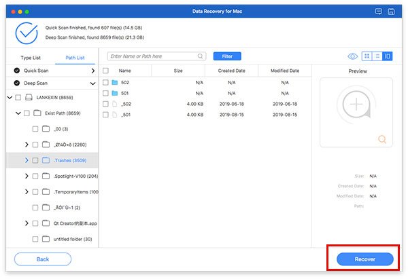Image resolution: width=408 pixels, height=279 pixels.
Task: Click the scan finished checkmark circle
Action: coord(27,33)
